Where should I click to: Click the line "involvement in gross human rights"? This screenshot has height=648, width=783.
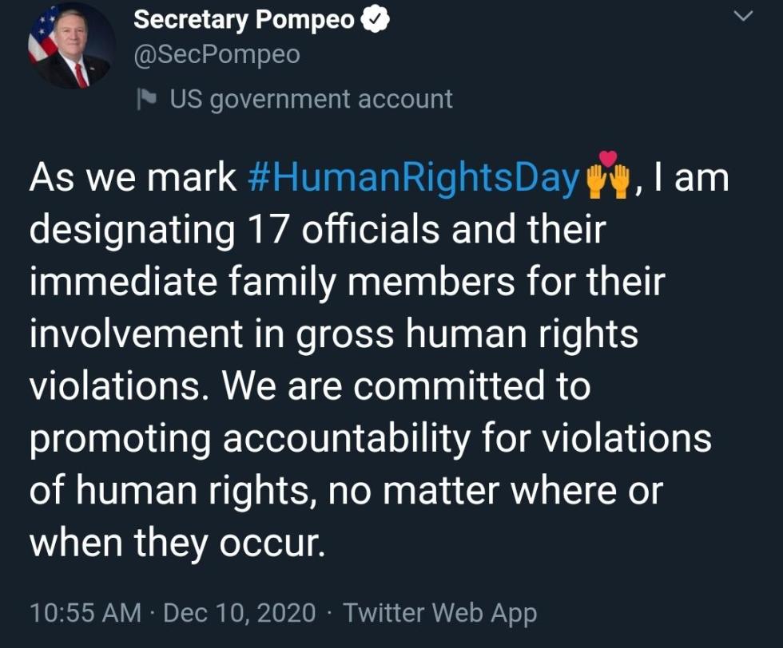click(x=334, y=334)
